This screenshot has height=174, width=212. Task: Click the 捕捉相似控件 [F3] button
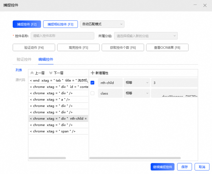tap(60, 24)
